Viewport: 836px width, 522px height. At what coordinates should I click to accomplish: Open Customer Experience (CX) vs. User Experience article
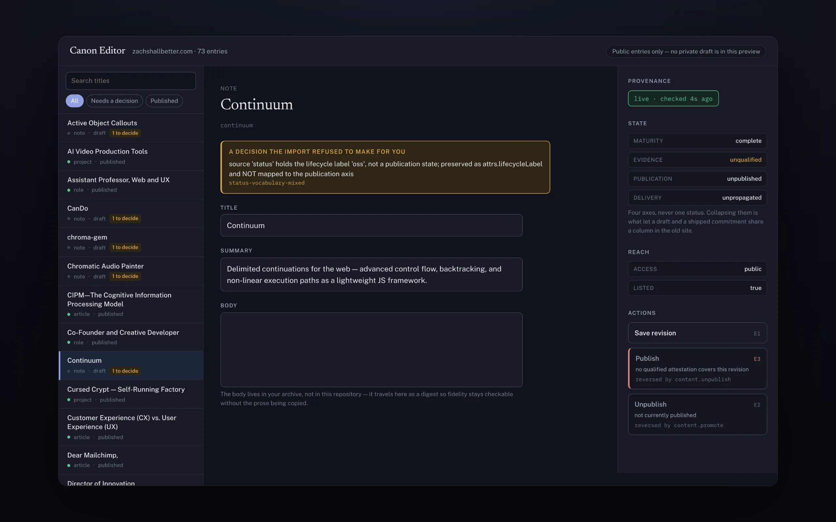tap(131, 427)
